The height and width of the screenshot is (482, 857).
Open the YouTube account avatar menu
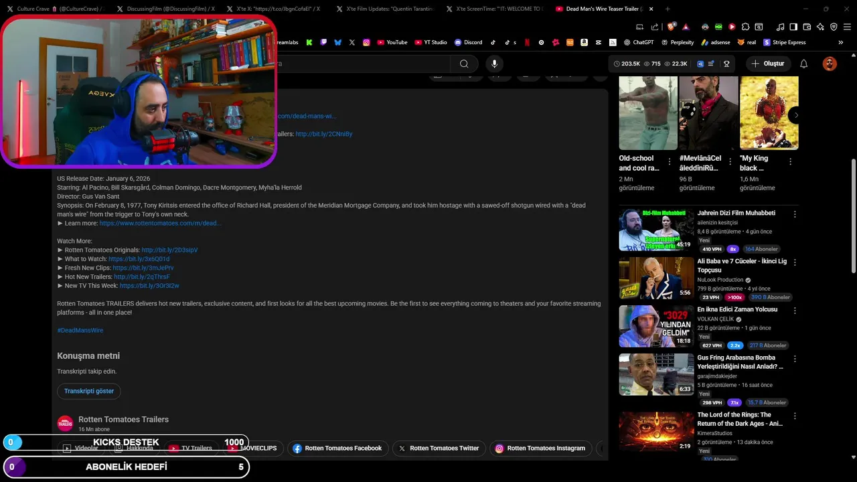tap(830, 64)
